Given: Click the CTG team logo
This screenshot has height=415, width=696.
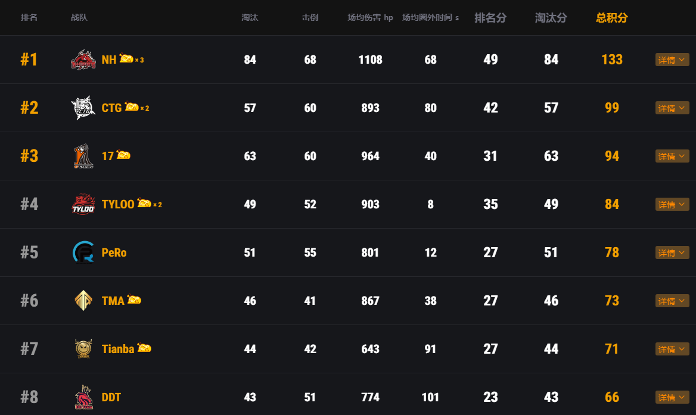Looking at the screenshot, I should [x=83, y=108].
